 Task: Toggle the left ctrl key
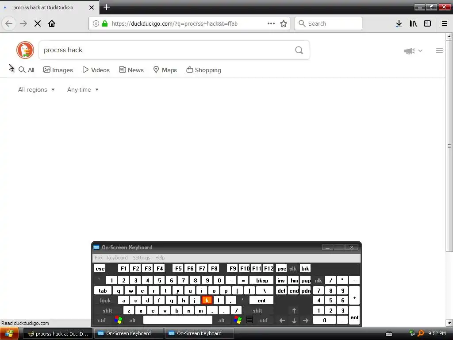101,321
